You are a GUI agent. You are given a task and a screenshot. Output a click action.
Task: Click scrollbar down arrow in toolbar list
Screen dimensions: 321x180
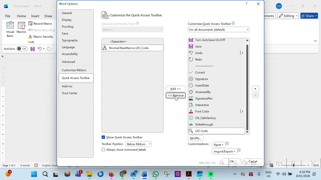tap(247, 132)
